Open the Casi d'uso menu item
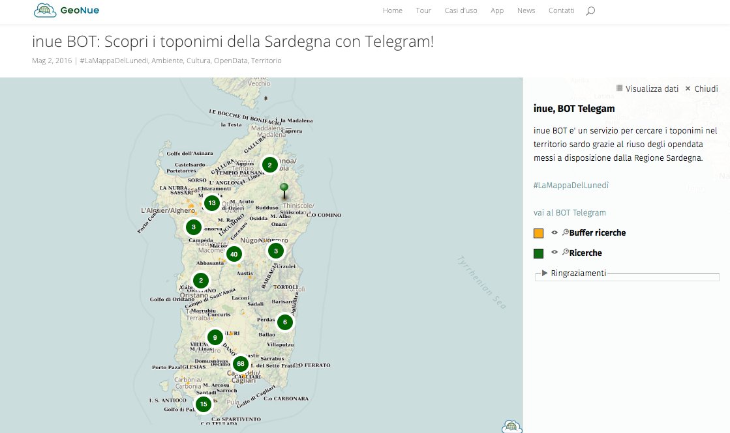Image resolution: width=730 pixels, height=433 pixels. click(461, 10)
